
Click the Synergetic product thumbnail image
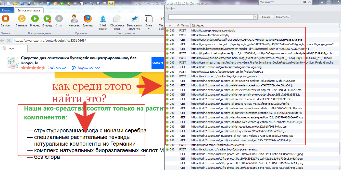(12, 63)
